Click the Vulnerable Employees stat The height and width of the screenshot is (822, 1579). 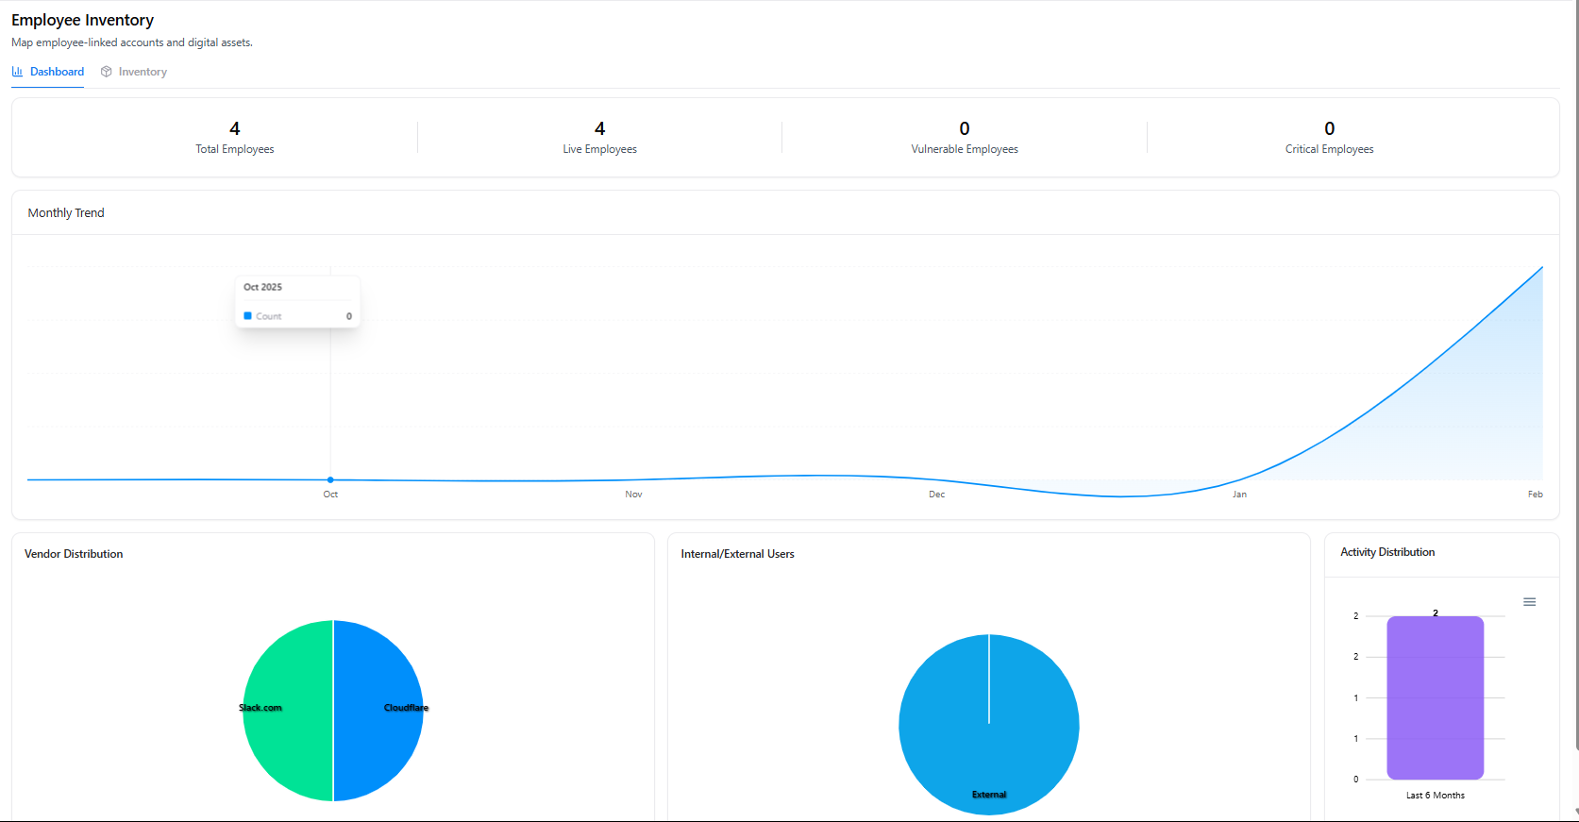964,138
